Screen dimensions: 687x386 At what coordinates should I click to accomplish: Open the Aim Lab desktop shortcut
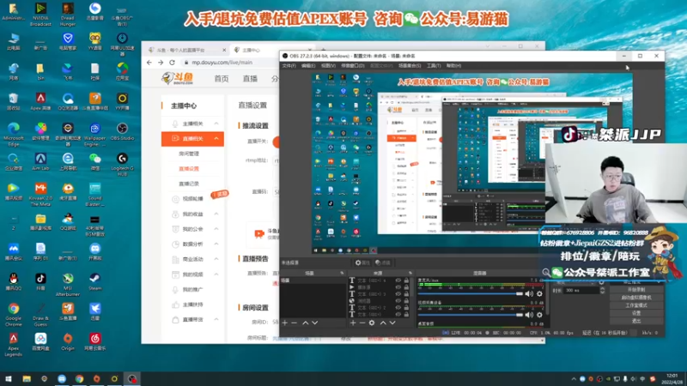click(x=40, y=160)
